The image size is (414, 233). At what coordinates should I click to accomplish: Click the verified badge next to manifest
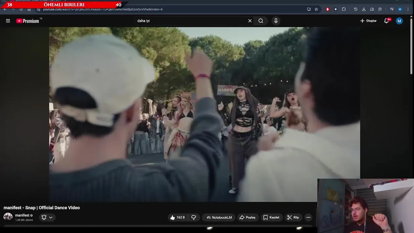31,216
